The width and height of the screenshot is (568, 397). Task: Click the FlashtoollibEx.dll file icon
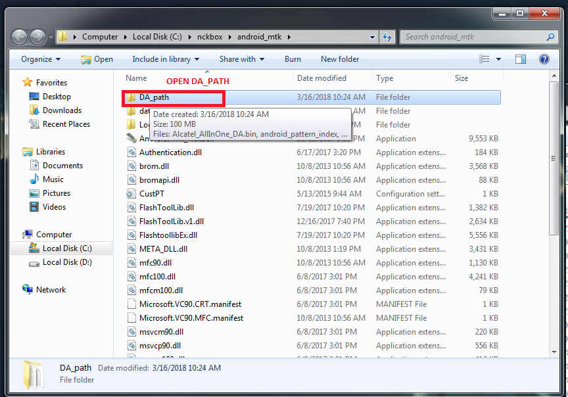(x=131, y=235)
